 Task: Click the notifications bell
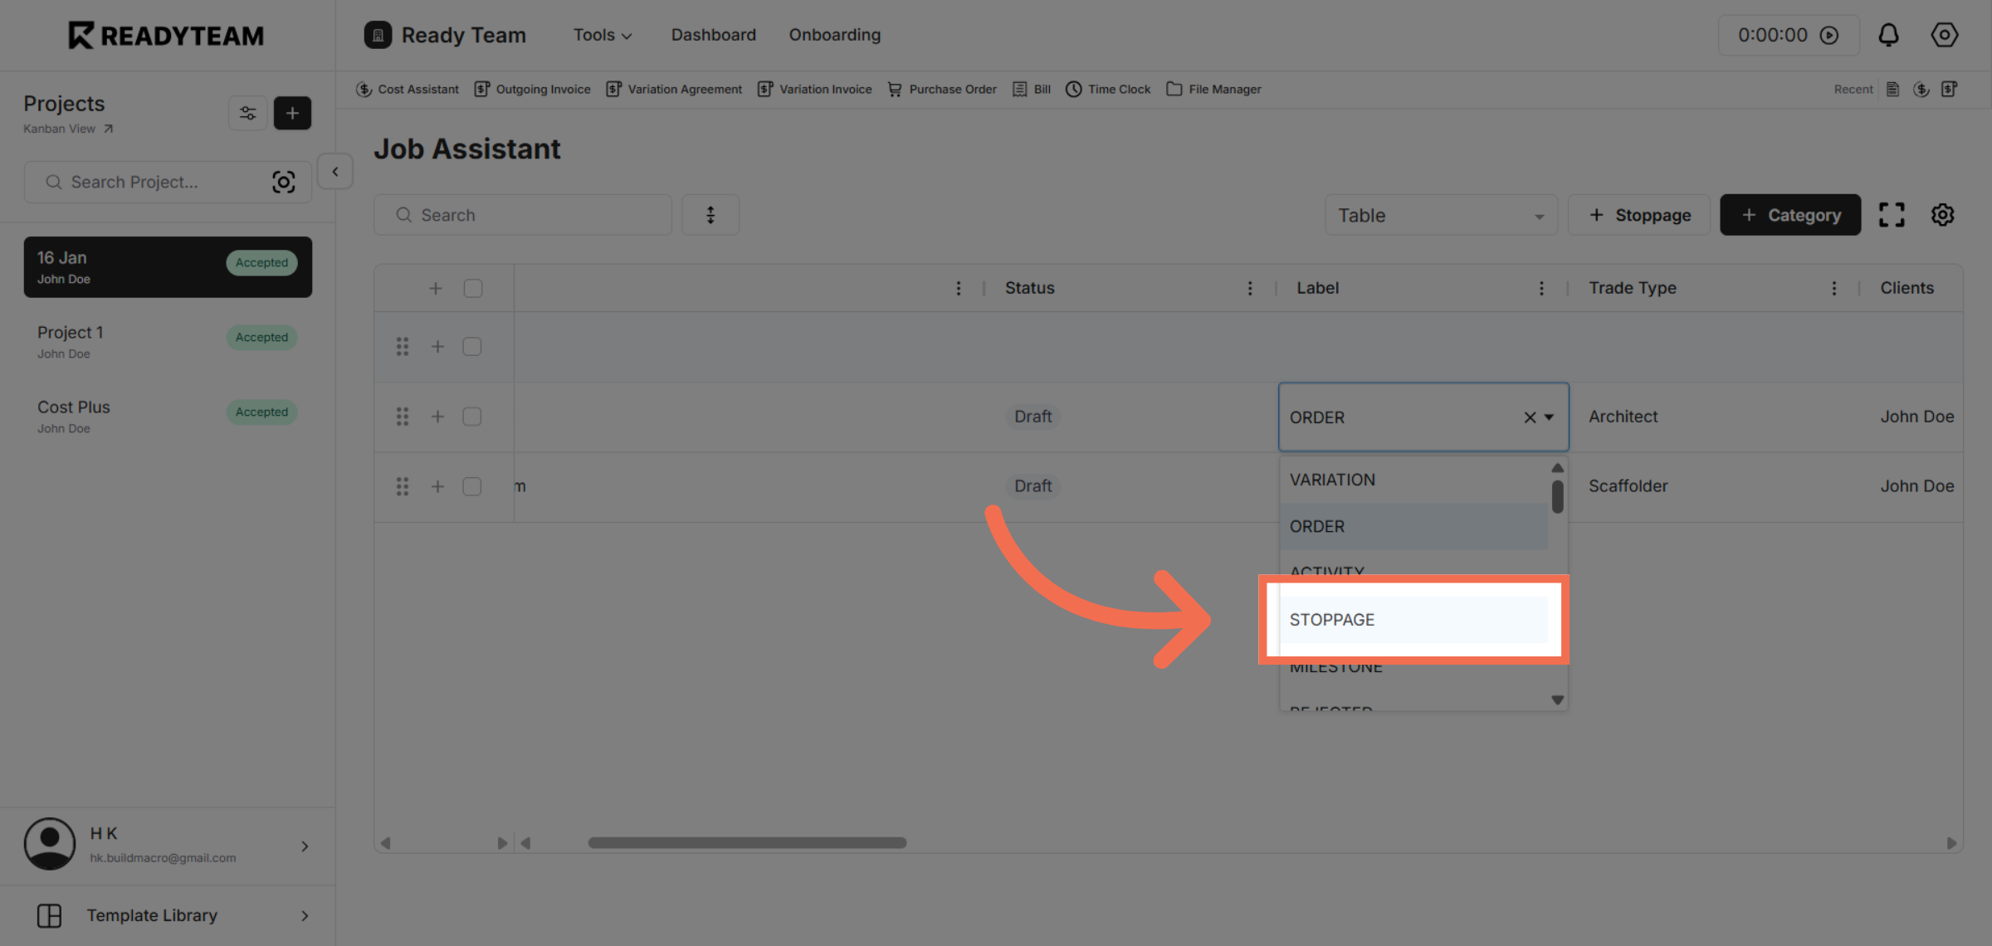[1889, 35]
